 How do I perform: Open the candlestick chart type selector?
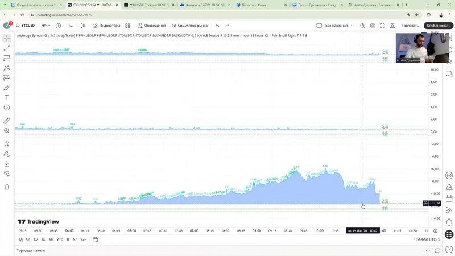click(x=82, y=26)
